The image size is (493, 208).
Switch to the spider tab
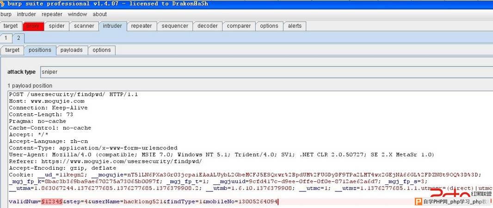[56, 26]
